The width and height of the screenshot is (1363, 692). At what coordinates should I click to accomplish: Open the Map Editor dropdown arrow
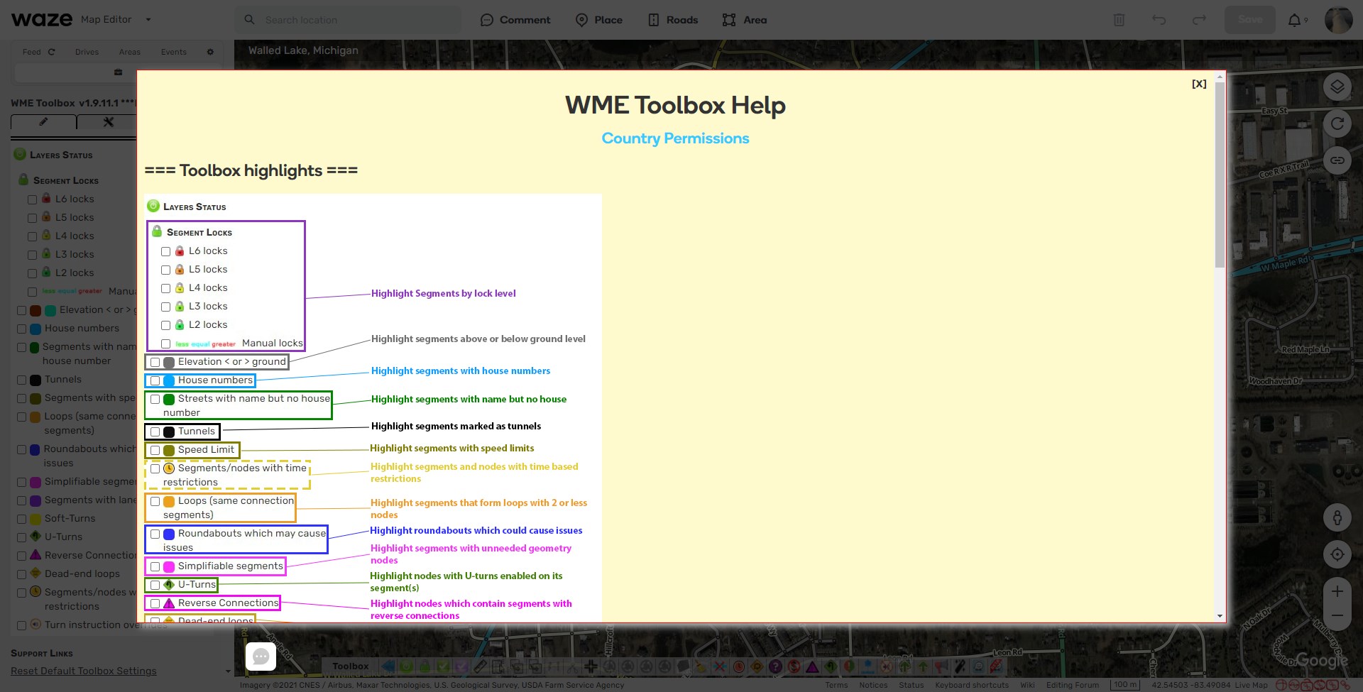(x=148, y=20)
